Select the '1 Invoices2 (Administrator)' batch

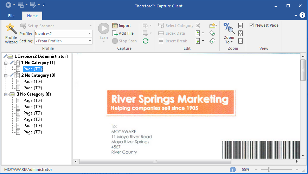pos(41,56)
